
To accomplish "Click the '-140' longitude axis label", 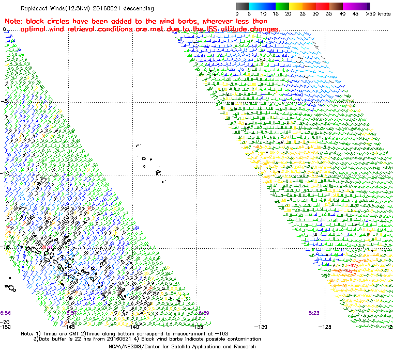I will pyautogui.click(x=132, y=327).
